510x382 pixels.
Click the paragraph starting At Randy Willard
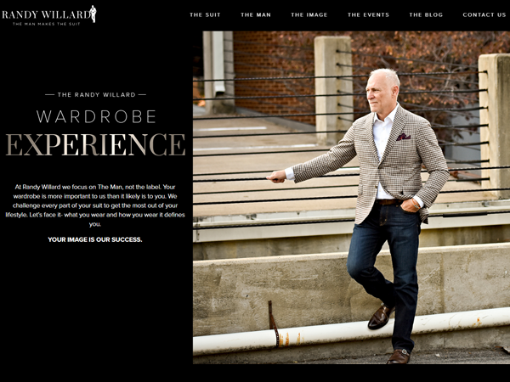[x=95, y=205]
